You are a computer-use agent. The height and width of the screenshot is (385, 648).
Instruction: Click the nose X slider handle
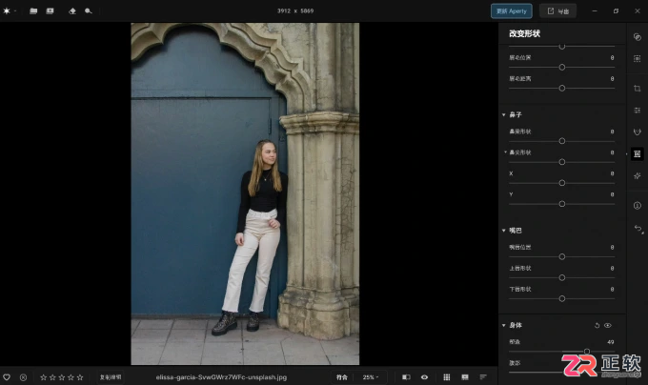tap(562, 183)
